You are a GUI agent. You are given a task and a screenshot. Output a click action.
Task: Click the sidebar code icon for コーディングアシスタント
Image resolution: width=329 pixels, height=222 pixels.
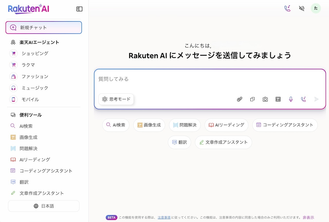[13, 171]
